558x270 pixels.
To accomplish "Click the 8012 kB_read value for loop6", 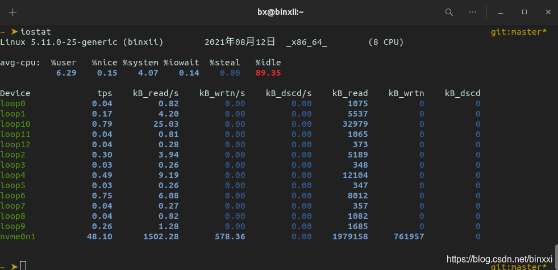I will (357, 196).
